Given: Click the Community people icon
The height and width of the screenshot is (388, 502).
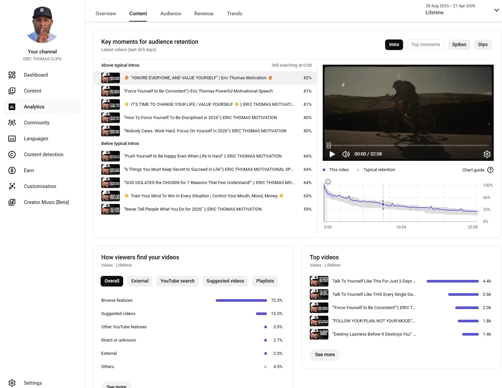Looking at the screenshot, I should coord(12,123).
